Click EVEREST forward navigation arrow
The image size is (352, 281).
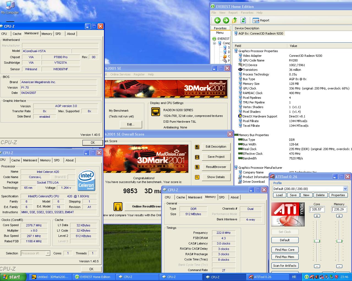click(x=226, y=20)
